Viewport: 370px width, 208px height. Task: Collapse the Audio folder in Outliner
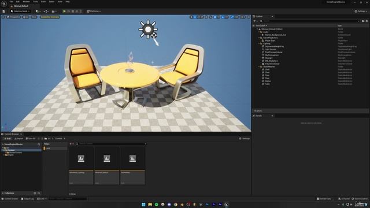tap(258, 32)
